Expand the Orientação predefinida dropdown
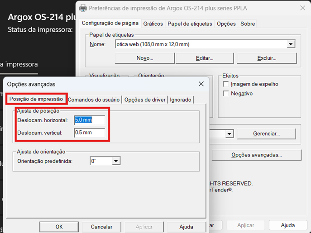 tap(116, 161)
